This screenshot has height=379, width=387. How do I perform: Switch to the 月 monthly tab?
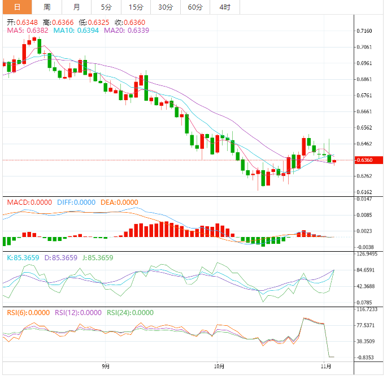76,7
